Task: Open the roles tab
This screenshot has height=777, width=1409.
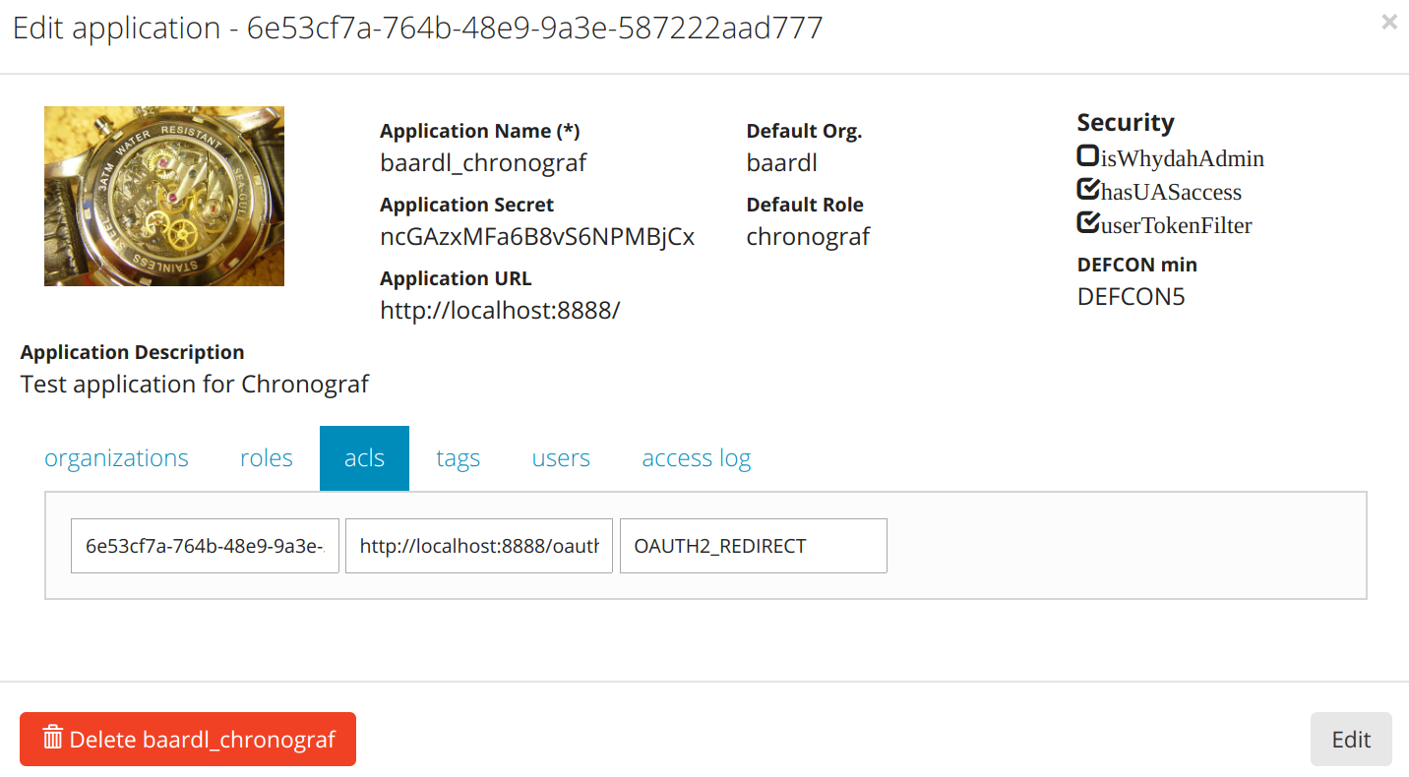Action: [267, 458]
